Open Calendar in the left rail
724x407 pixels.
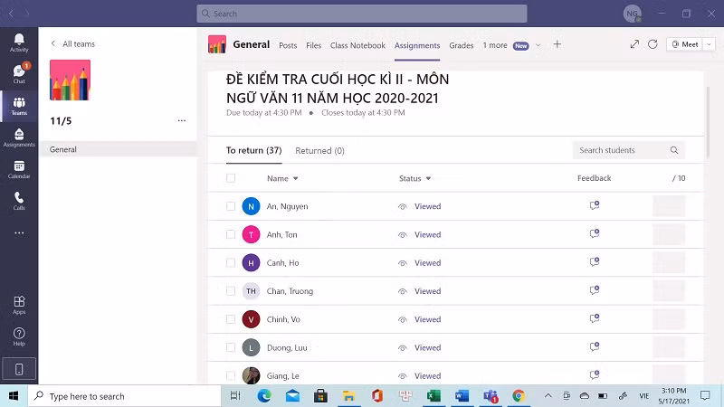(19, 169)
